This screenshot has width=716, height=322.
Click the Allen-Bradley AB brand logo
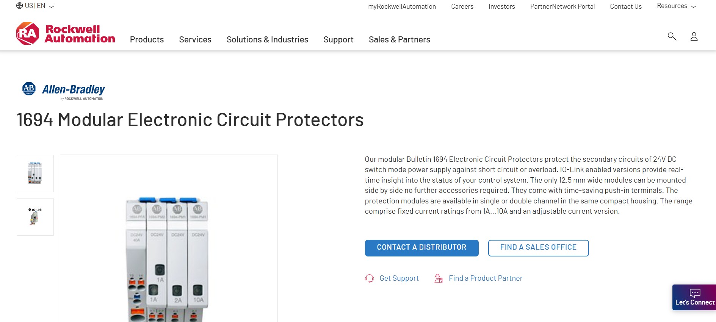coord(63,91)
